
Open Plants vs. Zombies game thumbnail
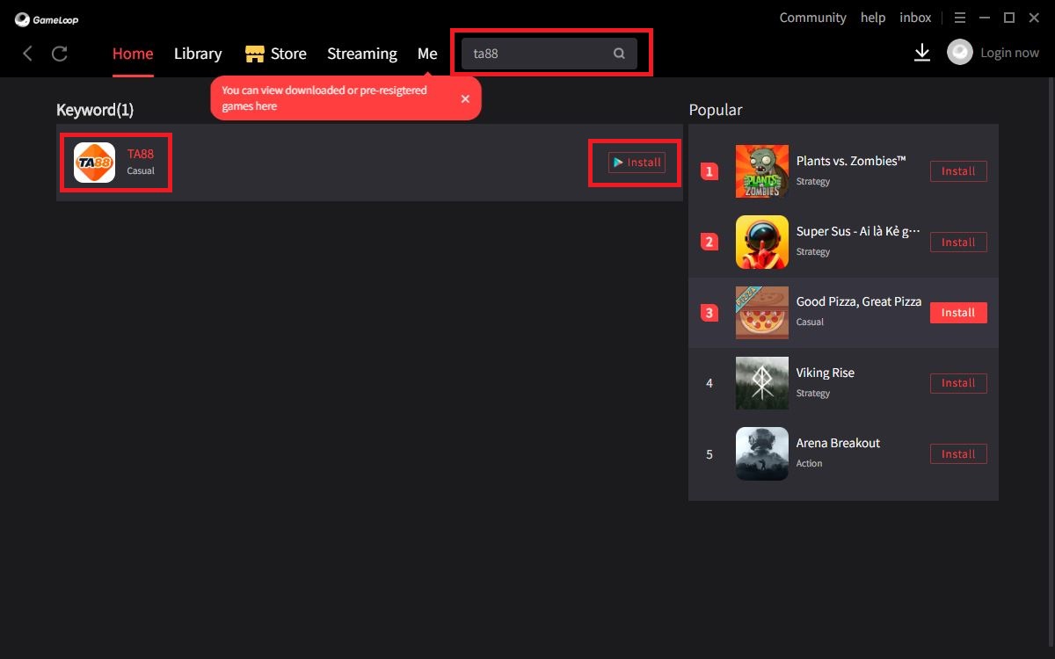tap(761, 171)
